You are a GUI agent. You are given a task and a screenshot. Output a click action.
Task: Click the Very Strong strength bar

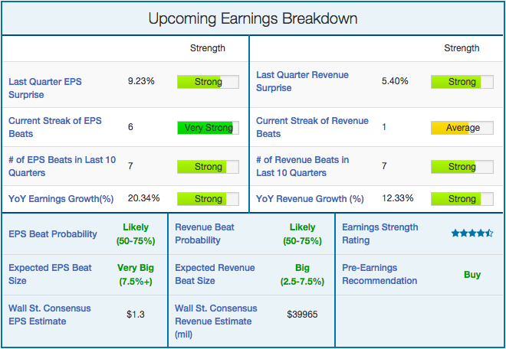(208, 128)
